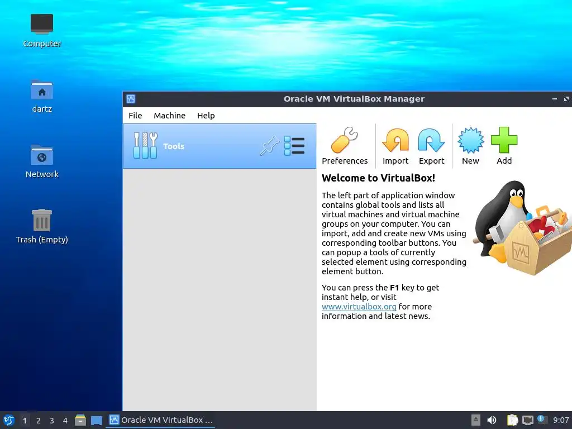
Task: Create a New virtual machine
Action: coord(470,146)
